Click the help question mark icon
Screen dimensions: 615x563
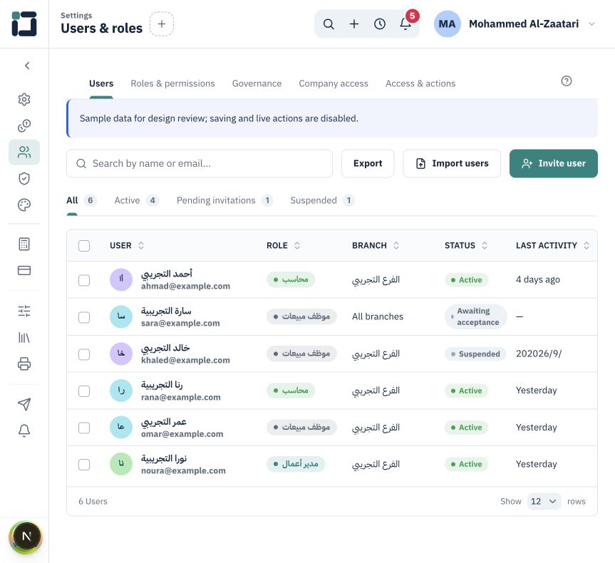point(567,81)
